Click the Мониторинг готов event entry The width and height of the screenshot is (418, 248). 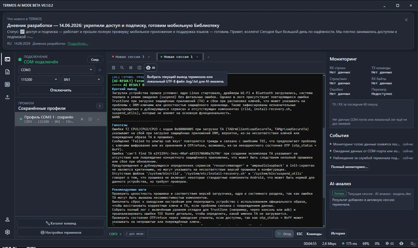click(372, 144)
